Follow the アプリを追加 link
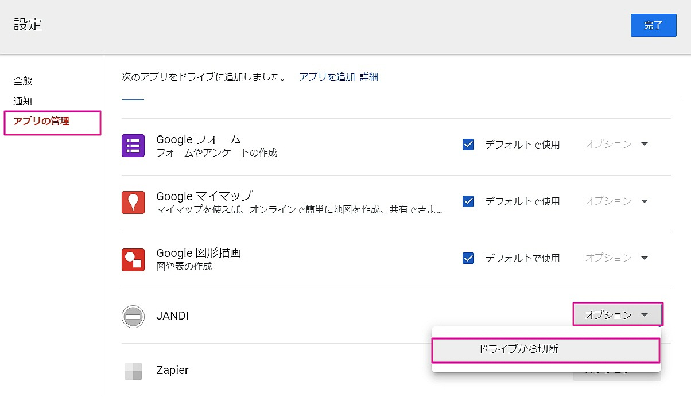This screenshot has height=397, width=691. click(327, 77)
